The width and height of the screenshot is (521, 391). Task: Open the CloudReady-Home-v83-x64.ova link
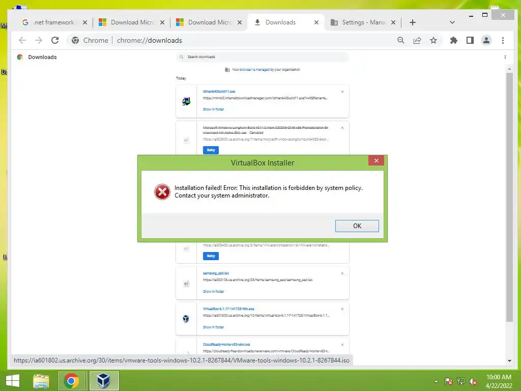click(x=226, y=345)
